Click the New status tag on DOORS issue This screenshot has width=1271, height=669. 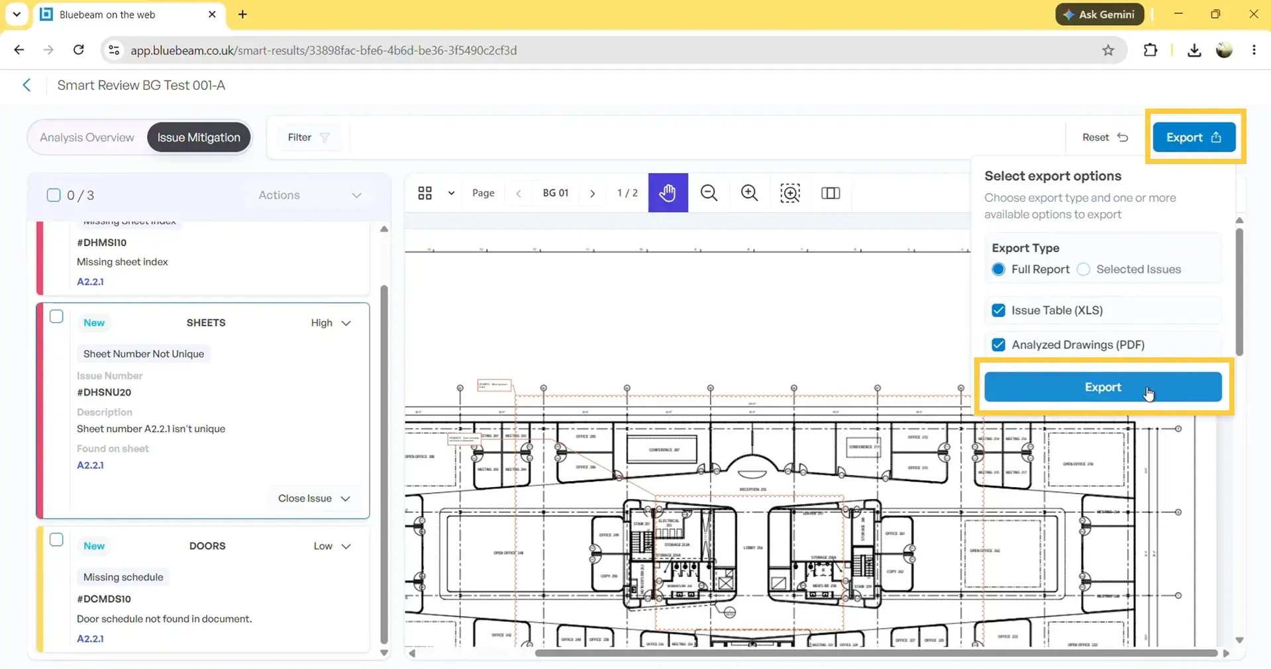click(94, 546)
